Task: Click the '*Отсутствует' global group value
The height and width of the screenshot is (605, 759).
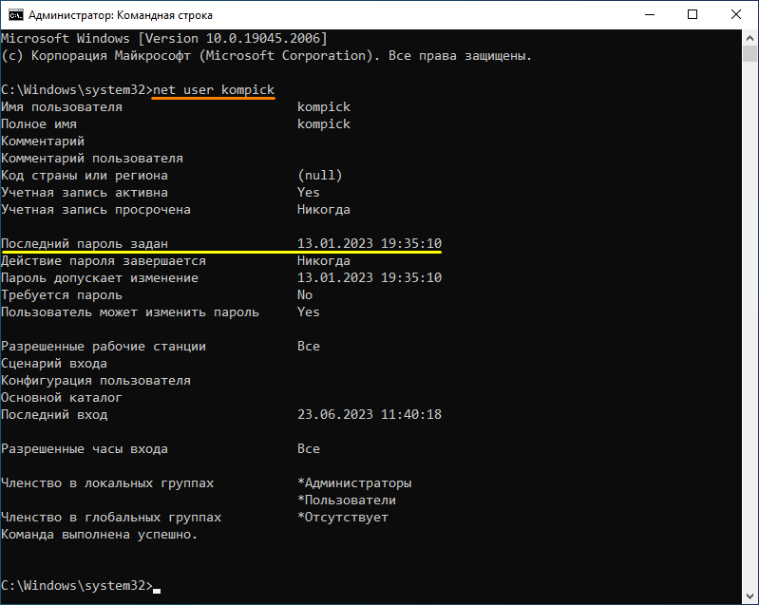Action: 343,518
